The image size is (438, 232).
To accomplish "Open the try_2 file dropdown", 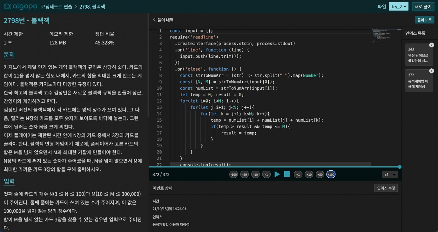I will click(x=398, y=7).
